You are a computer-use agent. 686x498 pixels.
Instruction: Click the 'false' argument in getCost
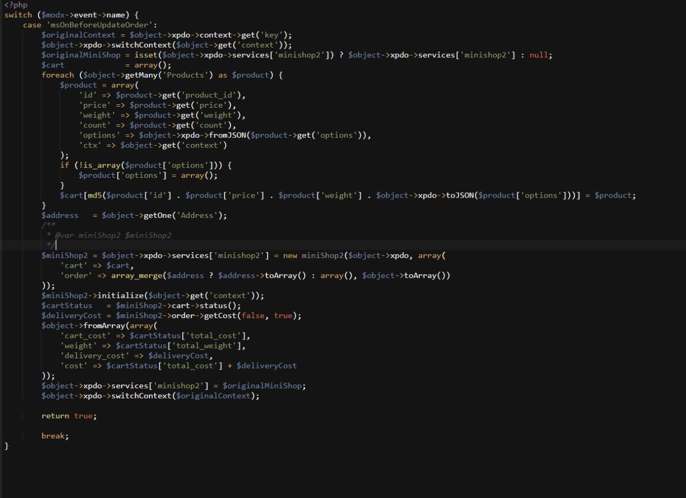click(253, 316)
